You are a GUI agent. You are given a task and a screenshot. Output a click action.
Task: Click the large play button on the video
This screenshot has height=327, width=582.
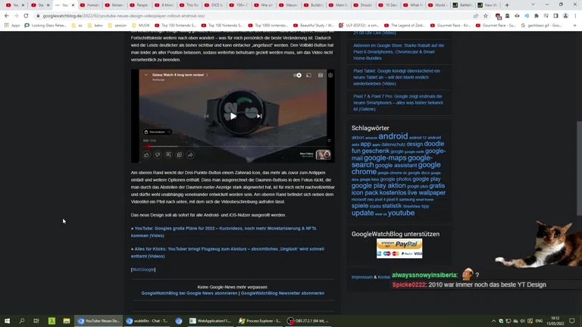point(233,117)
